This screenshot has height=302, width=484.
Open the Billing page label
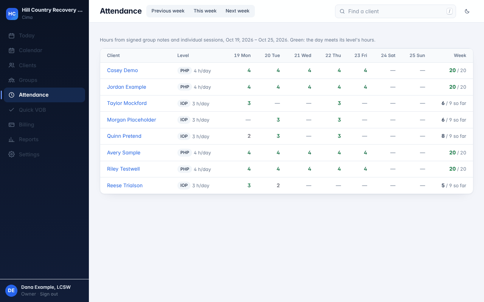(x=26, y=125)
